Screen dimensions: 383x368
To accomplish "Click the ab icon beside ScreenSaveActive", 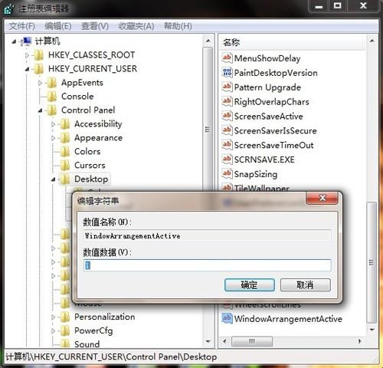I will point(227,116).
